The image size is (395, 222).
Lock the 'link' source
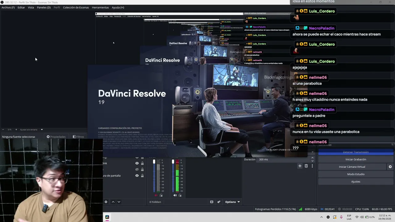[142, 163]
